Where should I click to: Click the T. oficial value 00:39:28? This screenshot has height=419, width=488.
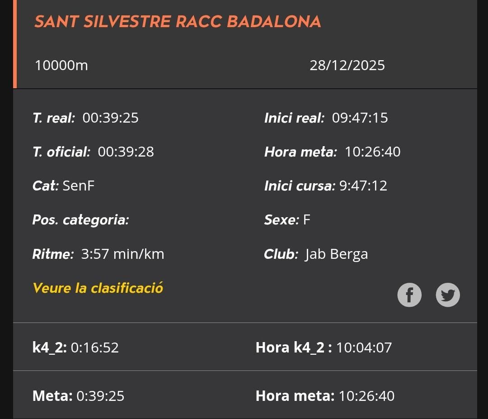(126, 152)
